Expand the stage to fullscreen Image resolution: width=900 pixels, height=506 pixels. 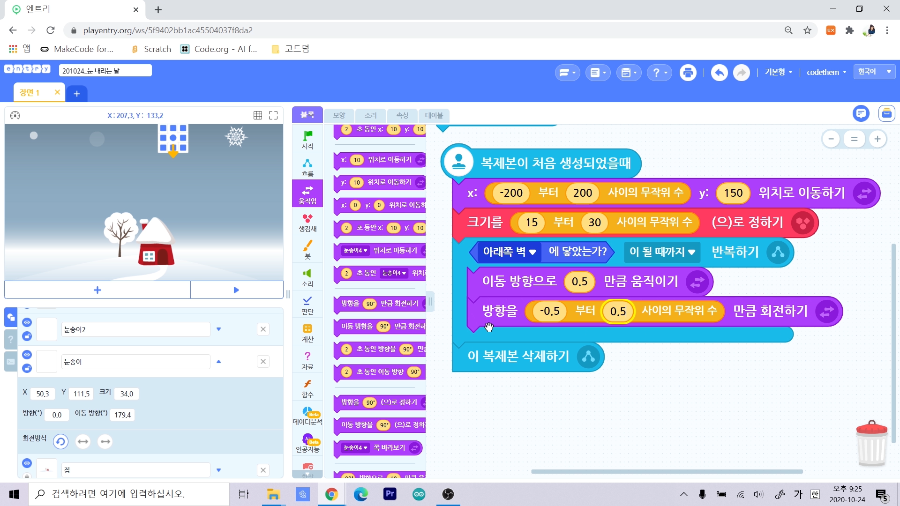tap(273, 115)
